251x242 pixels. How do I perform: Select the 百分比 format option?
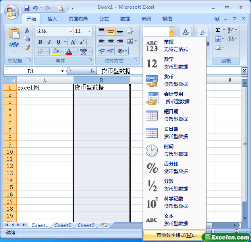(x=174, y=168)
